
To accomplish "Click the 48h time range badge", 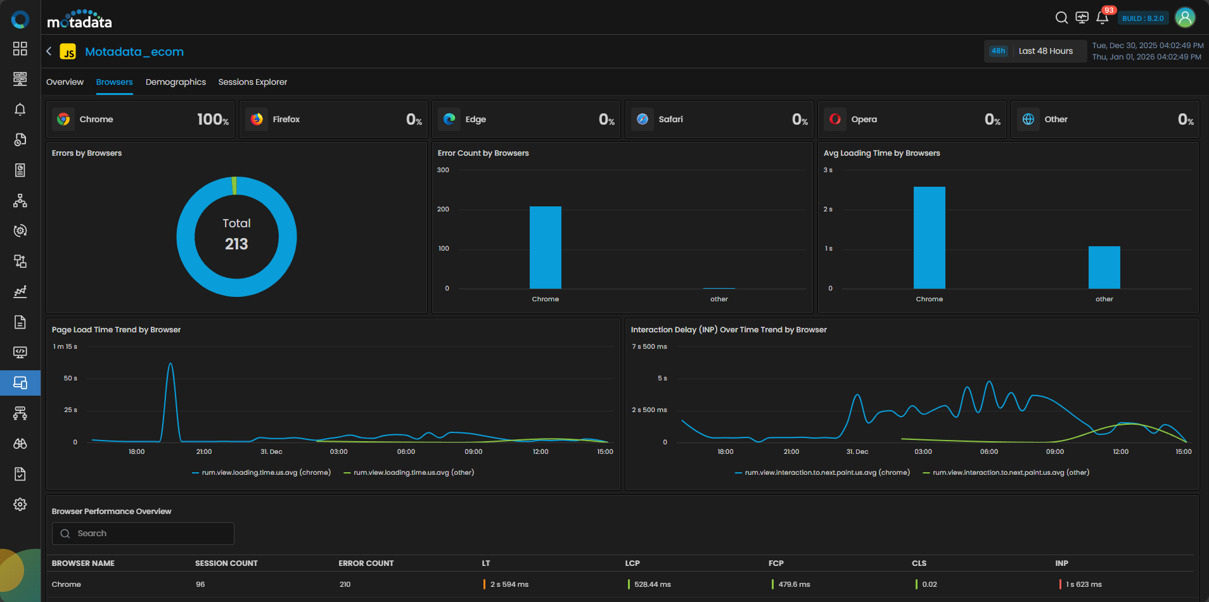I will click(x=998, y=51).
